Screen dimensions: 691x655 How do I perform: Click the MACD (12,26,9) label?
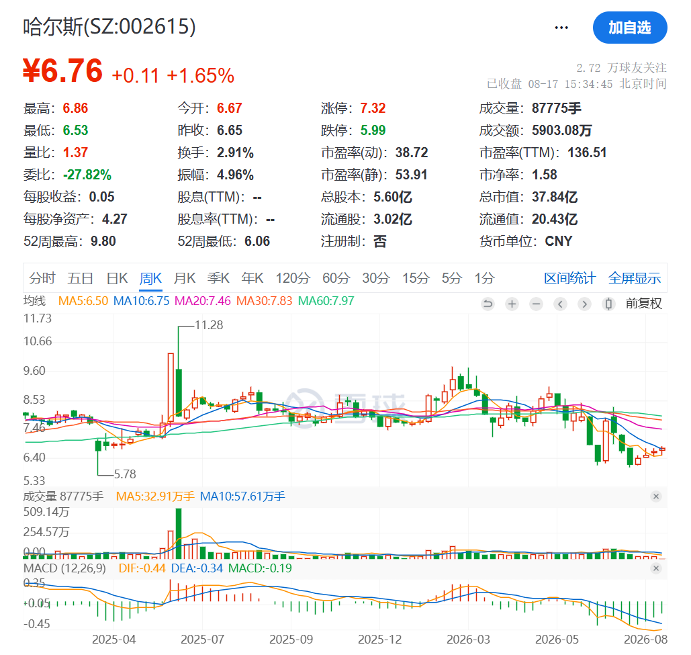tap(64, 568)
